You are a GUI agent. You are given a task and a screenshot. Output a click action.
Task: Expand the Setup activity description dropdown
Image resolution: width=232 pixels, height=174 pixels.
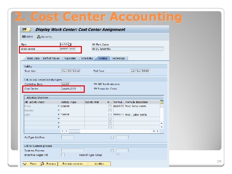[59, 106]
